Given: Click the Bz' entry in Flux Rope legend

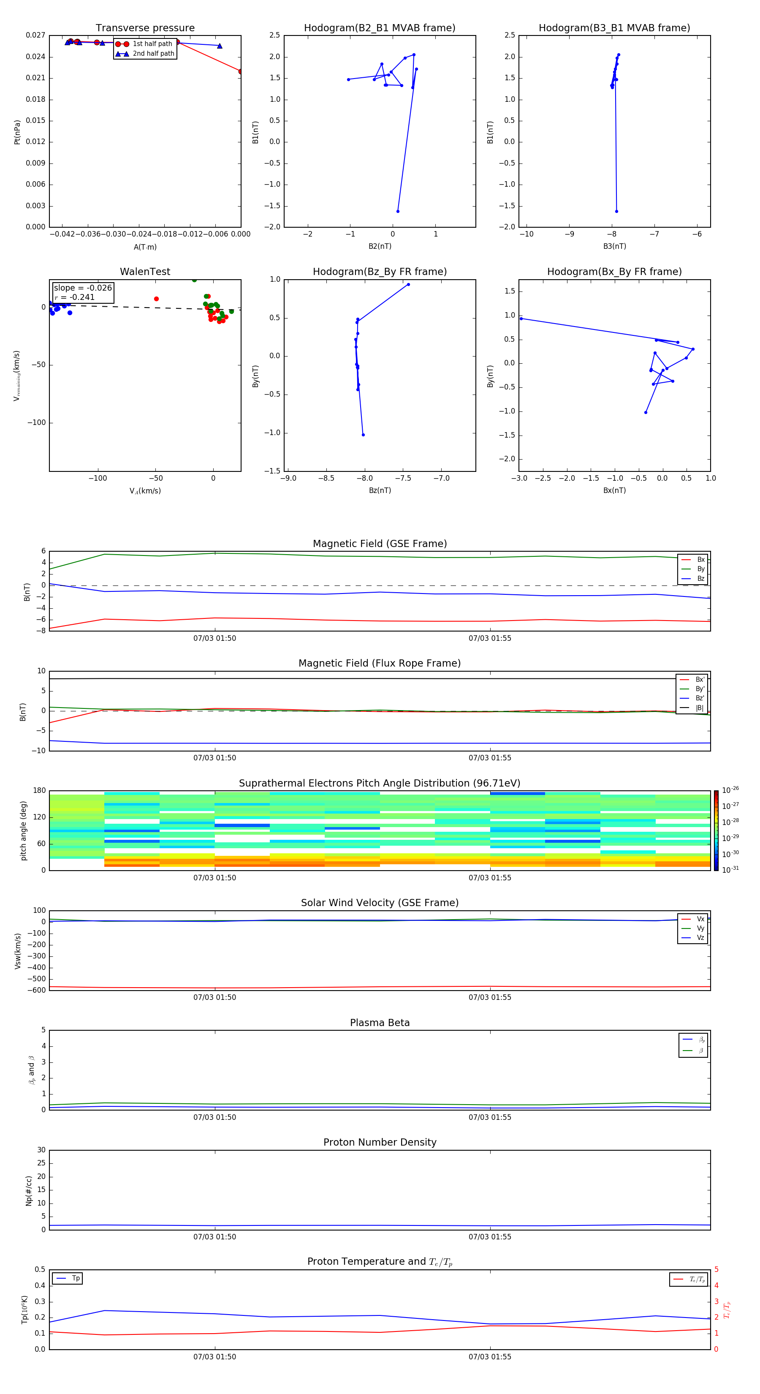Looking at the screenshot, I should point(692,698).
